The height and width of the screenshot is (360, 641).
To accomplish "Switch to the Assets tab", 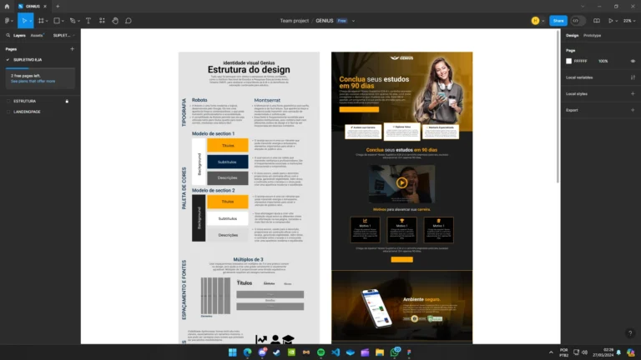I will pos(38,36).
